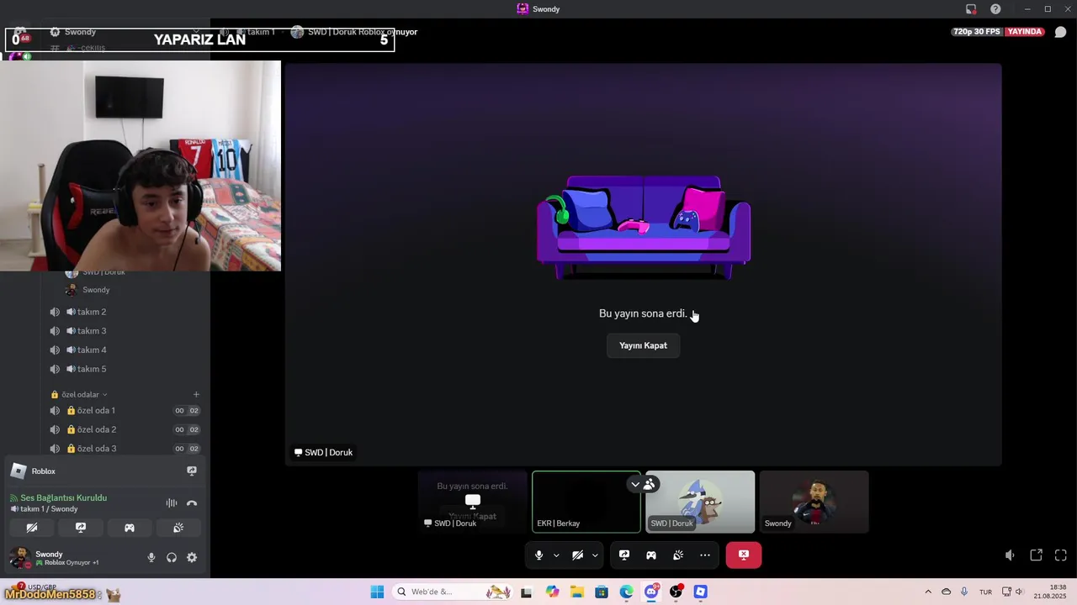Click Swondy user in takım 1 channel list

pyautogui.click(x=96, y=290)
